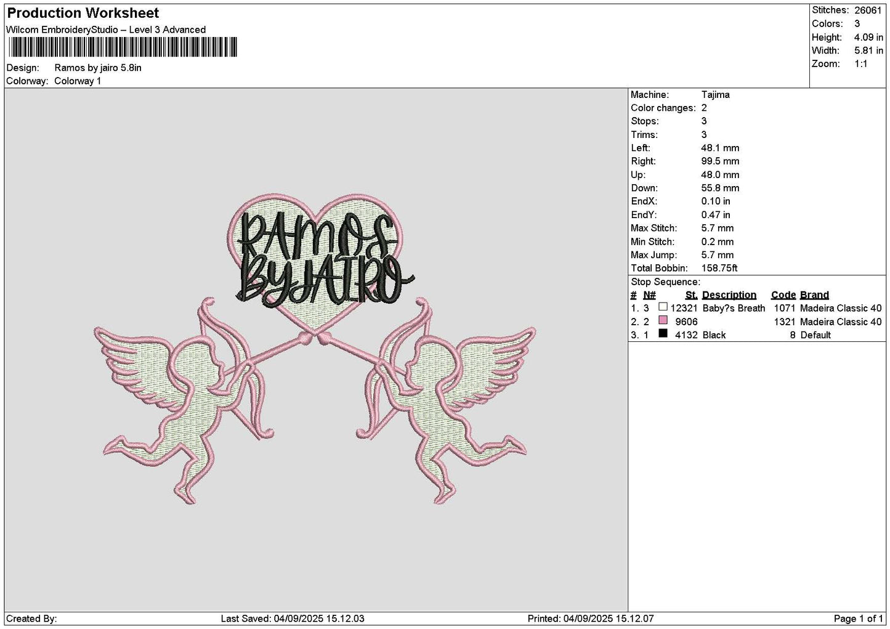
Task: Click the 'Default' brand in row 3
Action: point(815,335)
